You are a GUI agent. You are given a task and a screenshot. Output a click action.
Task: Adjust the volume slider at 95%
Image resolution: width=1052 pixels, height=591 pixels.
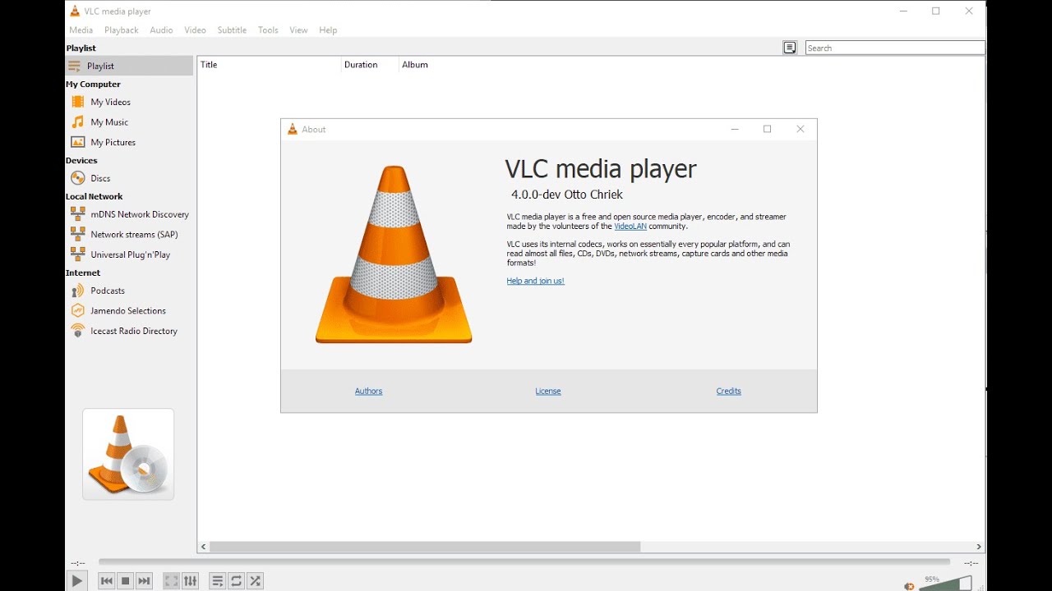point(945,584)
